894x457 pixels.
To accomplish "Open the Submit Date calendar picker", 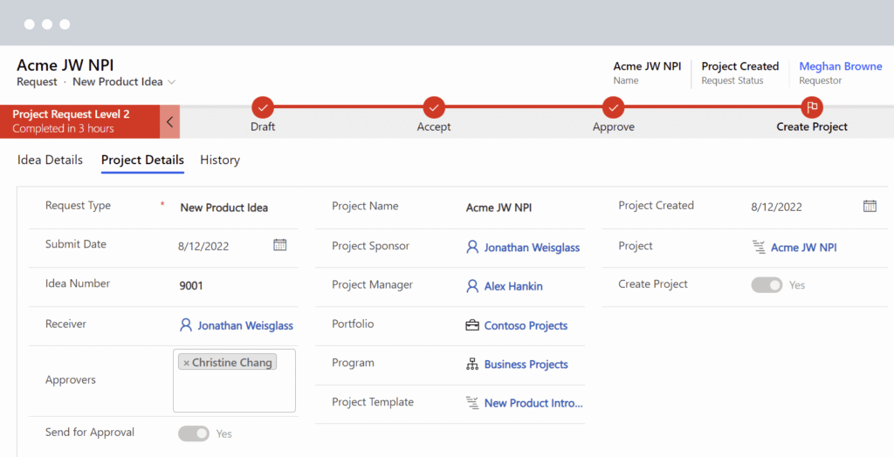I will pyautogui.click(x=279, y=245).
